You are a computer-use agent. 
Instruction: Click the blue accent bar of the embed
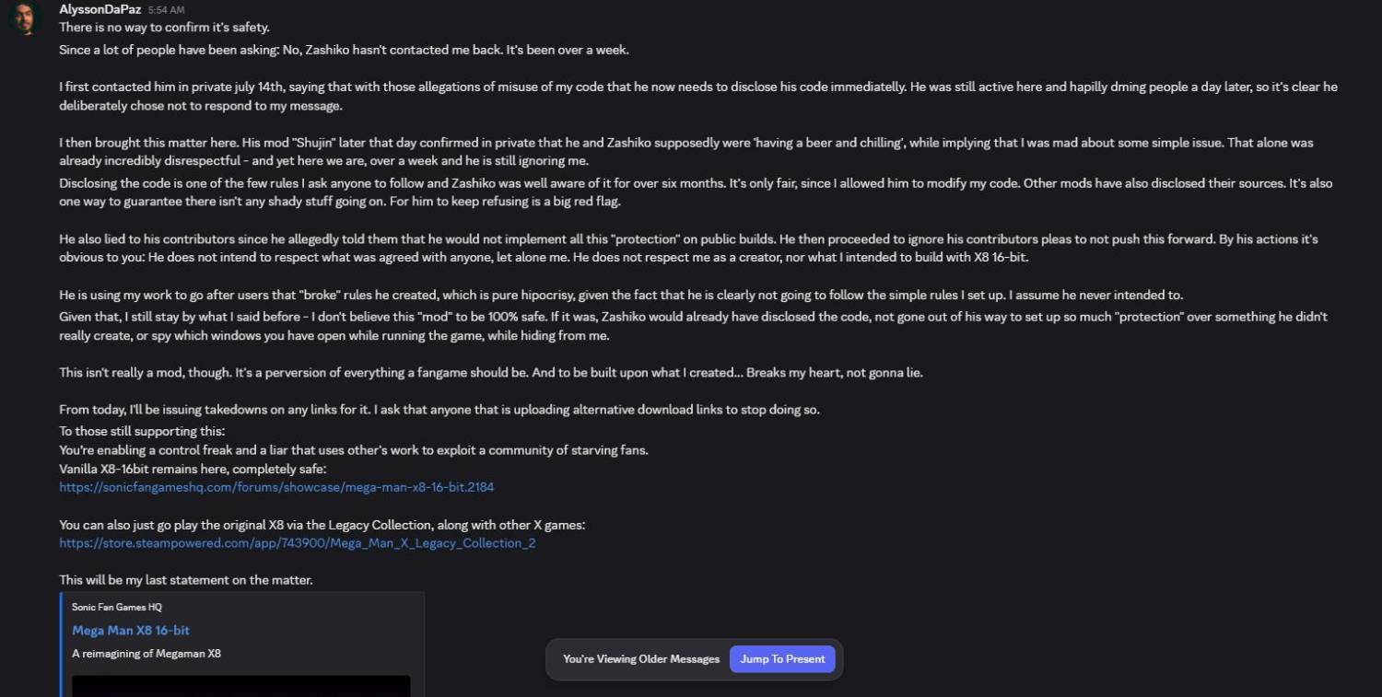tap(61, 645)
